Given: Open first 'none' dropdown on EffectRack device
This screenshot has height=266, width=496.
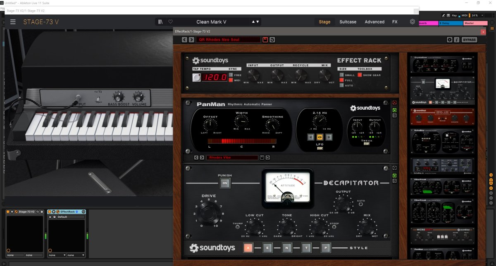Looking at the screenshot, I should point(57,255).
